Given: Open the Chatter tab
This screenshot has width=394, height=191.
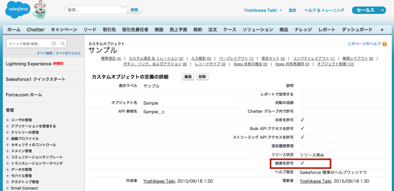Looking at the screenshot, I should (x=36, y=30).
